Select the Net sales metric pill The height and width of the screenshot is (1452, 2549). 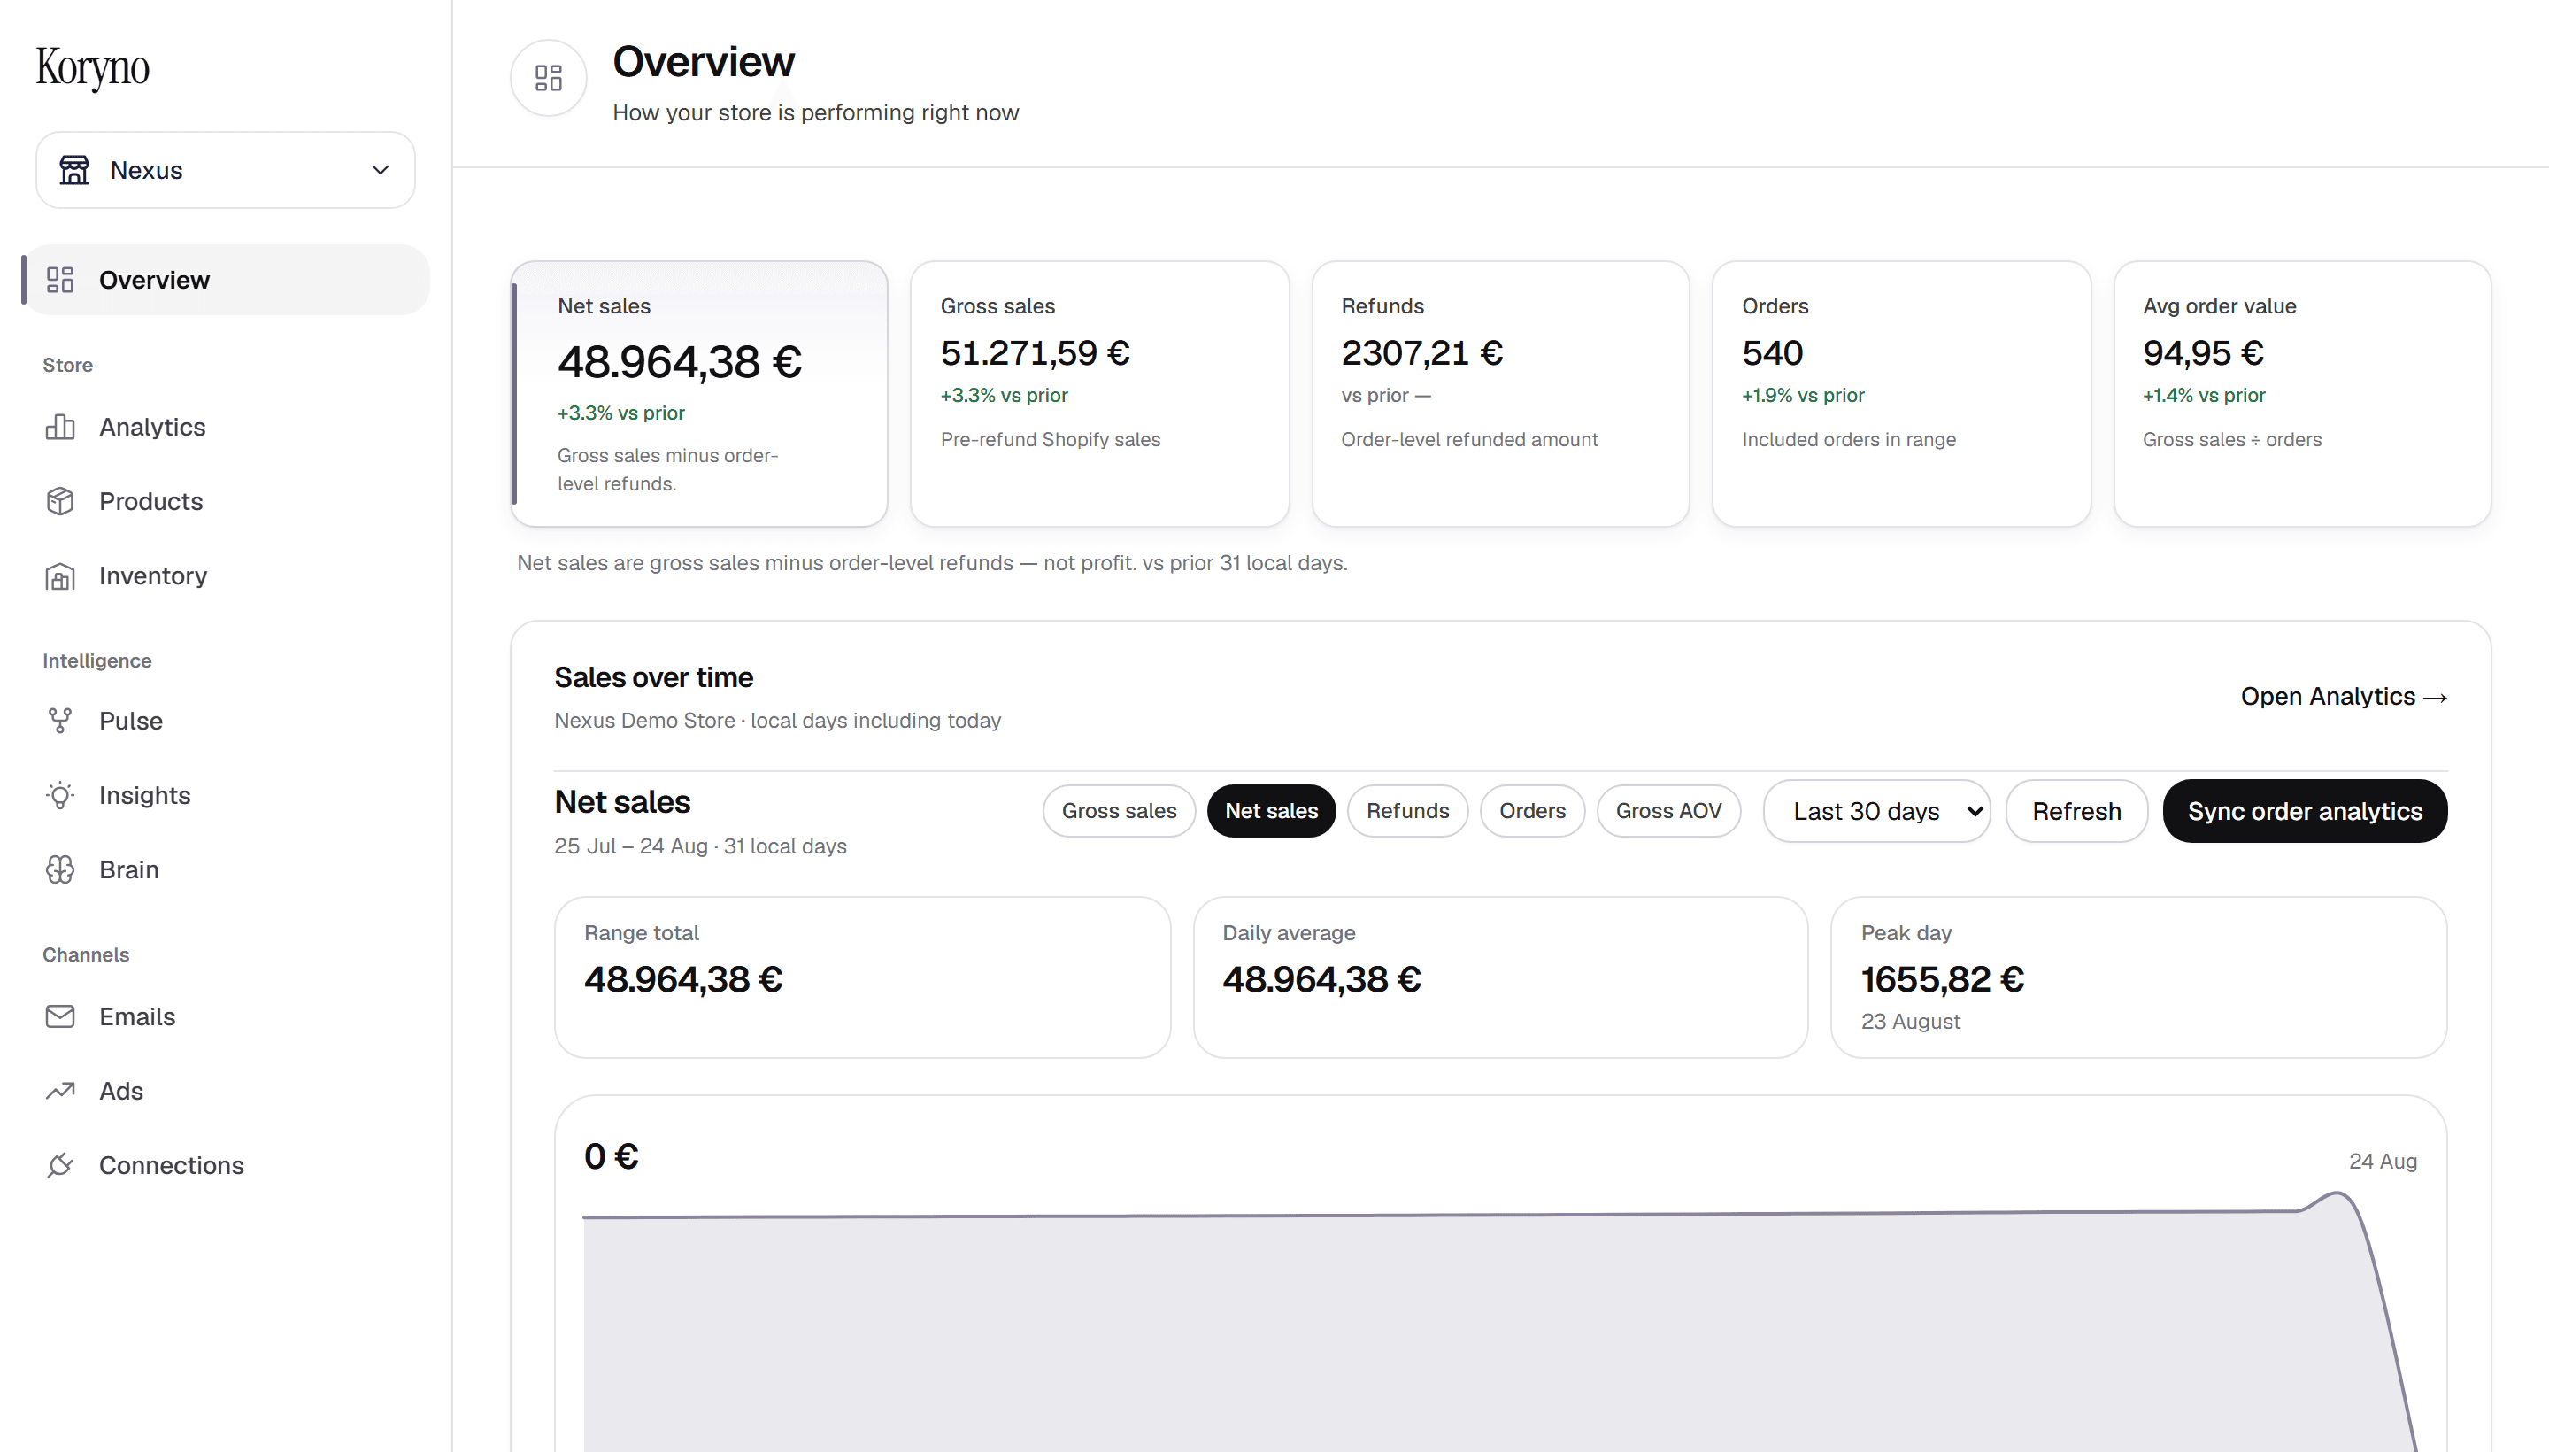[x=1271, y=811]
